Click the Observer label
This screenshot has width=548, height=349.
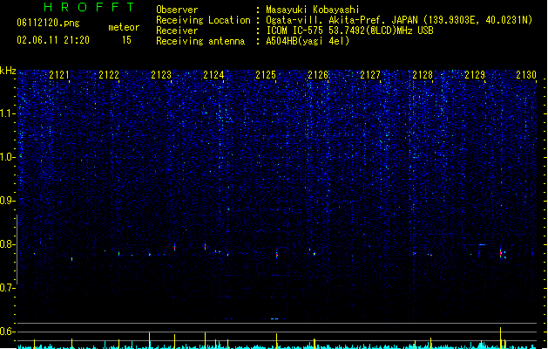pos(177,10)
